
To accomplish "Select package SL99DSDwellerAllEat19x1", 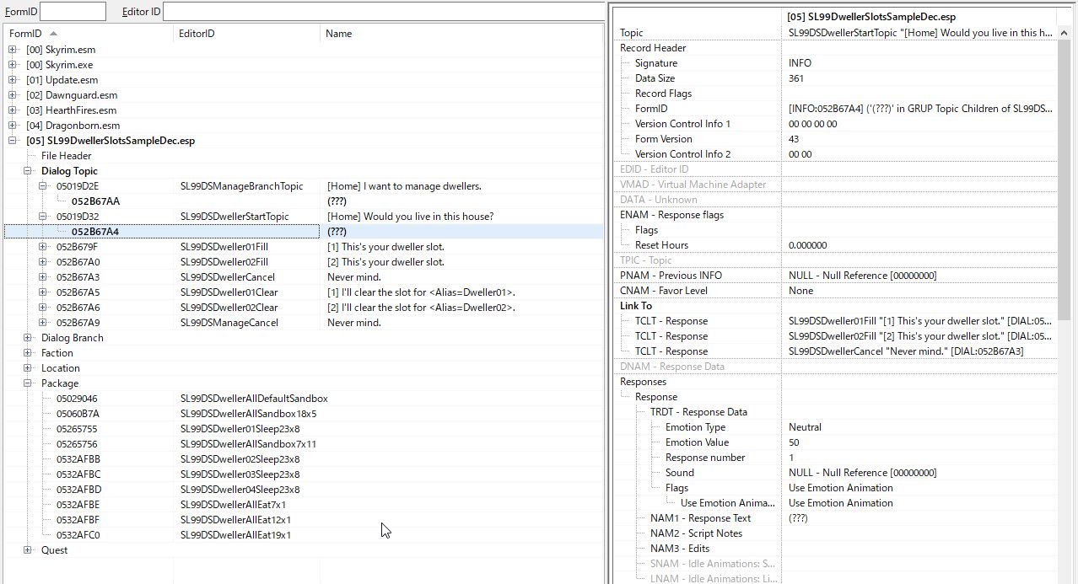I will (304, 535).
